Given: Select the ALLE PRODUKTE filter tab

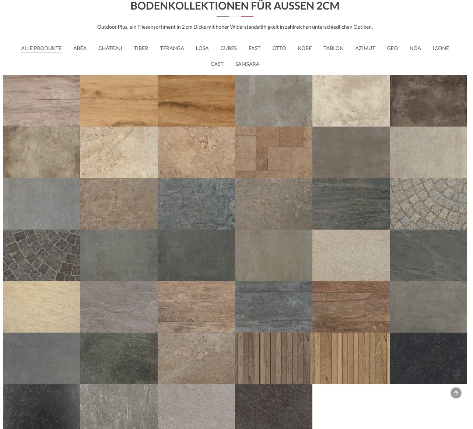Looking at the screenshot, I should [41, 48].
